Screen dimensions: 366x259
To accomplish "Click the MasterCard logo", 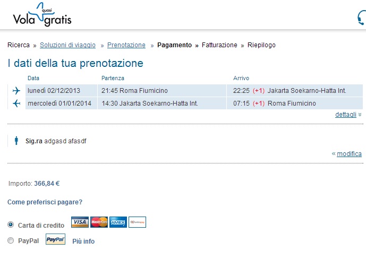I will tap(99, 222).
